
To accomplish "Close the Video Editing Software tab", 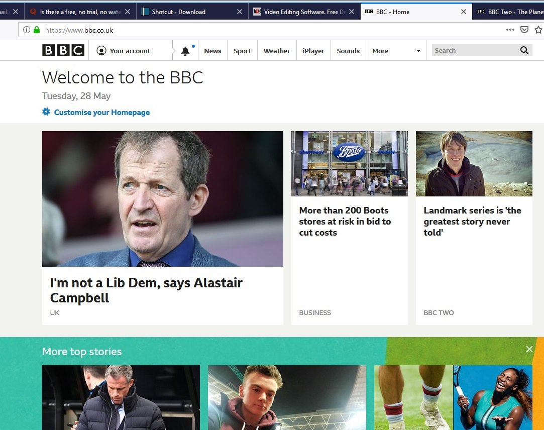I will (352, 12).
